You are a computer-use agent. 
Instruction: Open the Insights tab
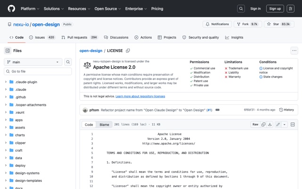click(x=234, y=37)
